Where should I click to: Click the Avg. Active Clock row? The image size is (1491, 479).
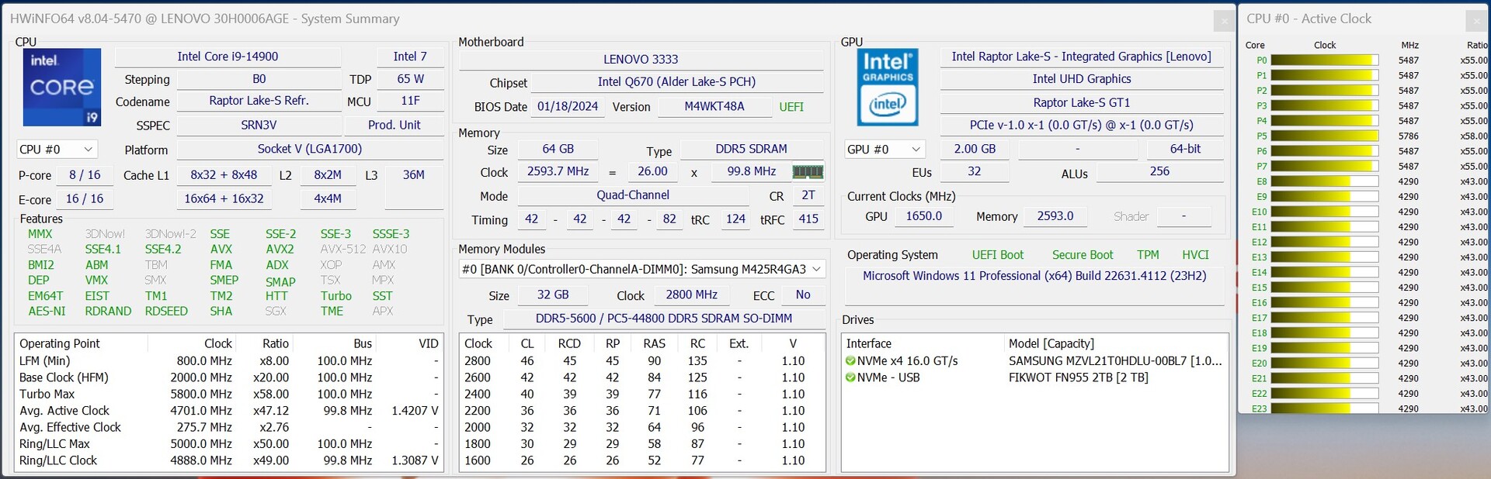(229, 411)
